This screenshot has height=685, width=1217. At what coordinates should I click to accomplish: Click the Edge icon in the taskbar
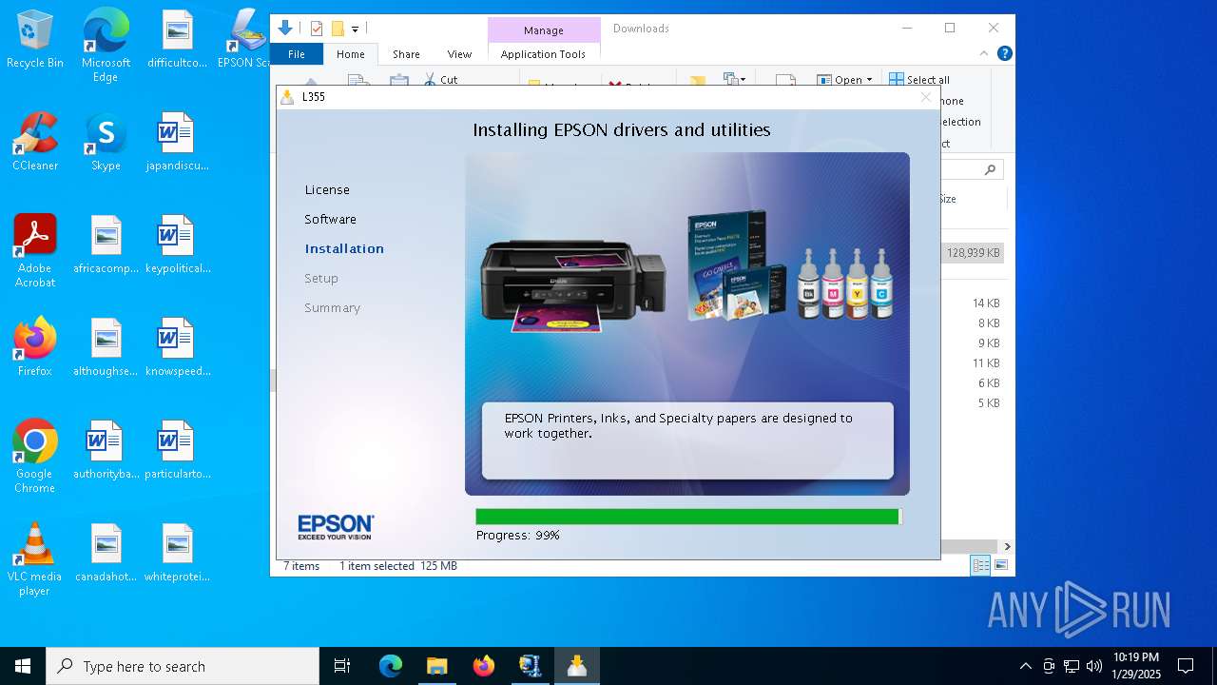click(391, 666)
